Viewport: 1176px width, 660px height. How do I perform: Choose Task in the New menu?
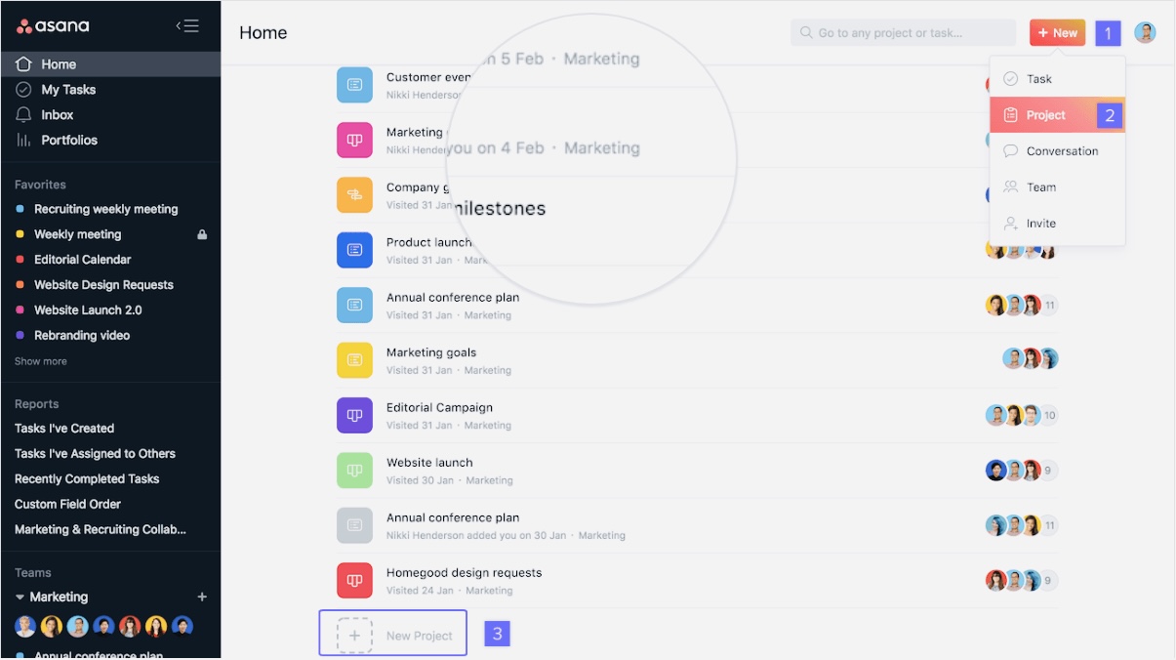pyautogui.click(x=1038, y=79)
